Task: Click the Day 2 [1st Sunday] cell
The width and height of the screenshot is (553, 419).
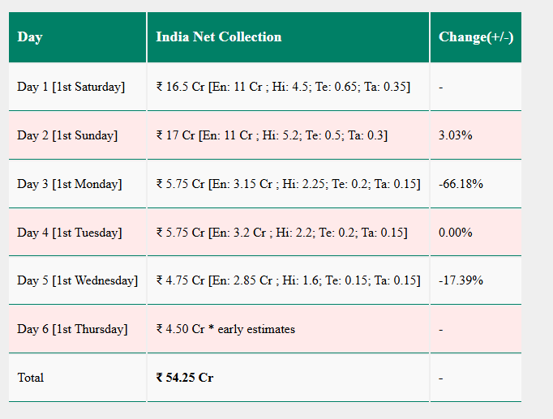Action: click(77, 135)
